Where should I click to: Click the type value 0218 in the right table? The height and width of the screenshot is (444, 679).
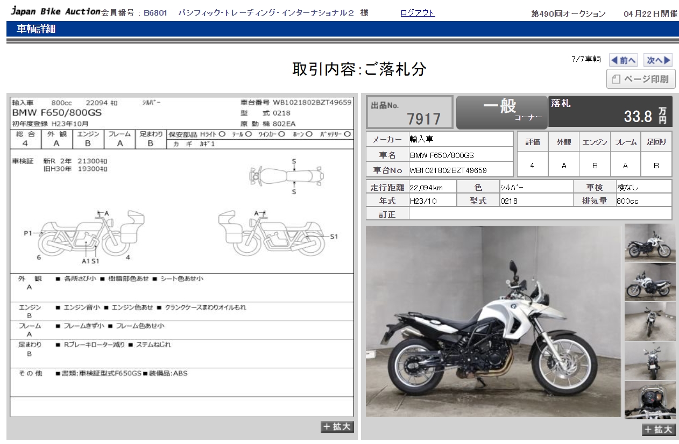509,201
